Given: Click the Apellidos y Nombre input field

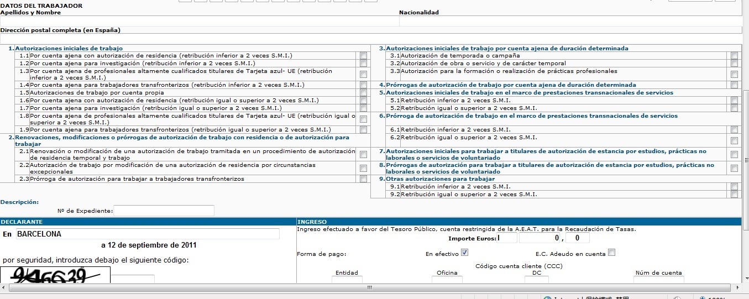Looking at the screenshot, I should (199, 21).
